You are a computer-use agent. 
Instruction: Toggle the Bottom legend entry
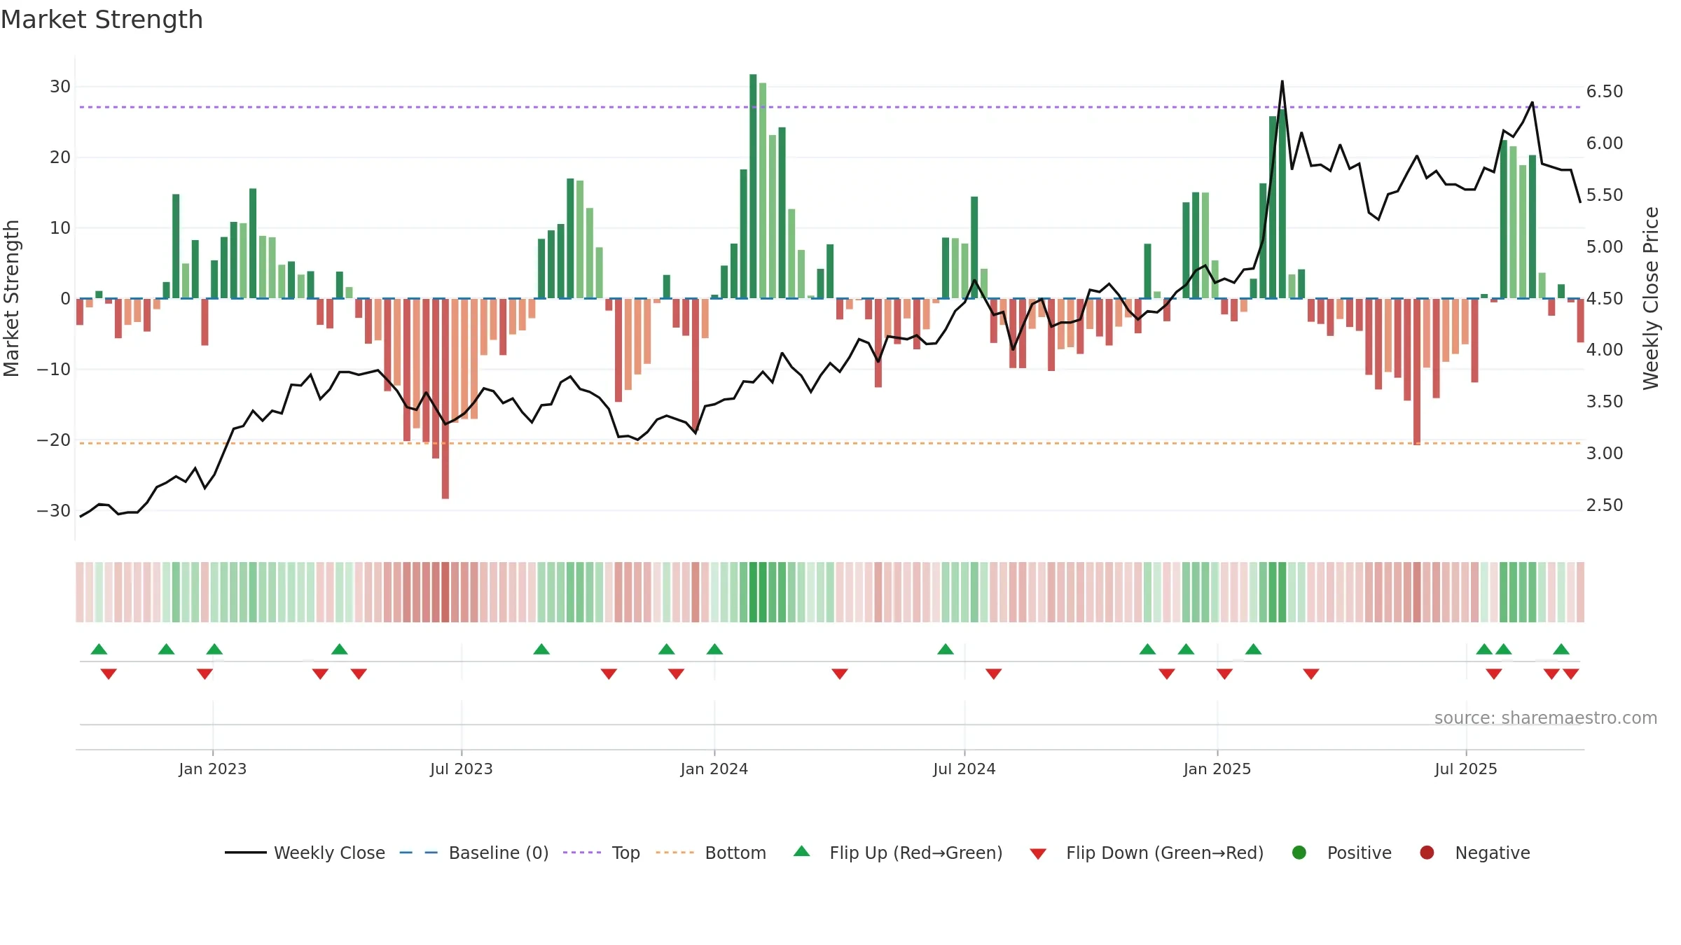[711, 853]
